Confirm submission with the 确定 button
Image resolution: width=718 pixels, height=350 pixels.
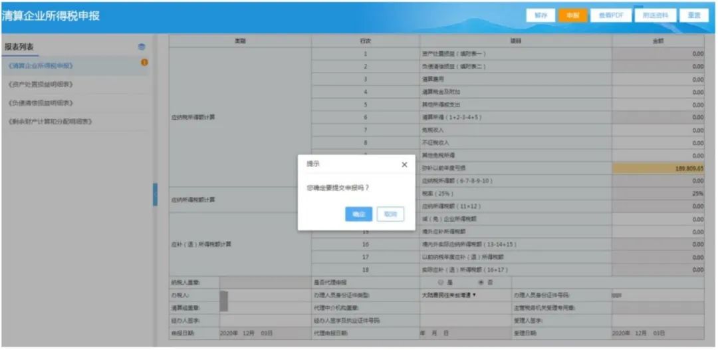(358, 214)
